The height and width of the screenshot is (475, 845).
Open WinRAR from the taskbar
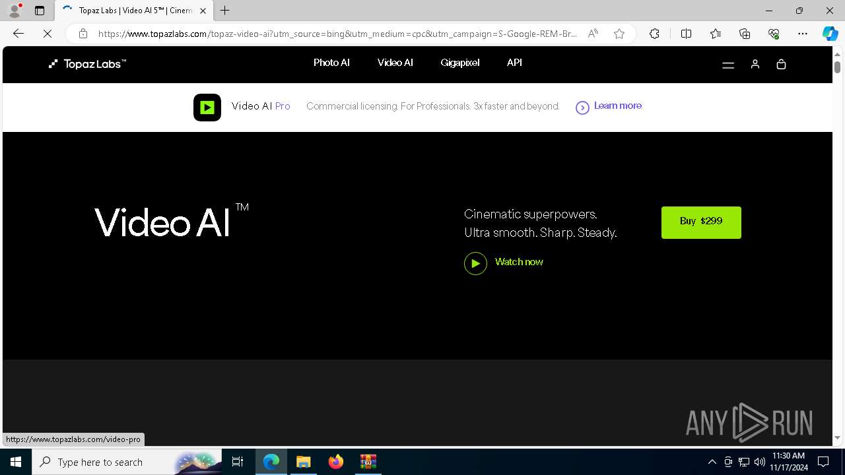368,462
